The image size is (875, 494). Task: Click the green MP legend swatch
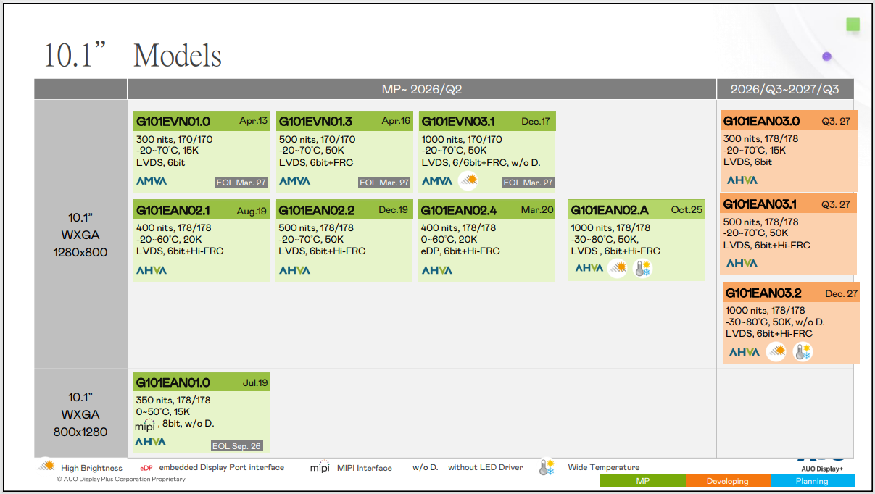[x=642, y=481]
